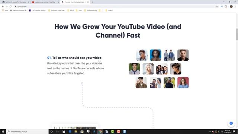Click the taskbar volume icon

point(222,131)
